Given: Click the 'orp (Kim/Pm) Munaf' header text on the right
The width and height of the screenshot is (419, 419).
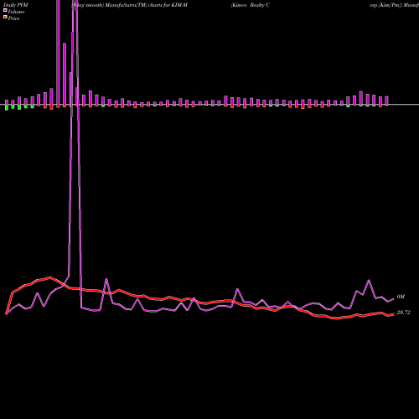Looking at the screenshot, I should pos(394,5).
